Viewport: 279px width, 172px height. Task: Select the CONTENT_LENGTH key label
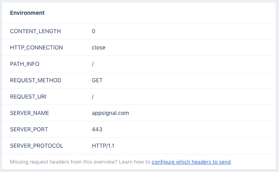pyautogui.click(x=36, y=31)
